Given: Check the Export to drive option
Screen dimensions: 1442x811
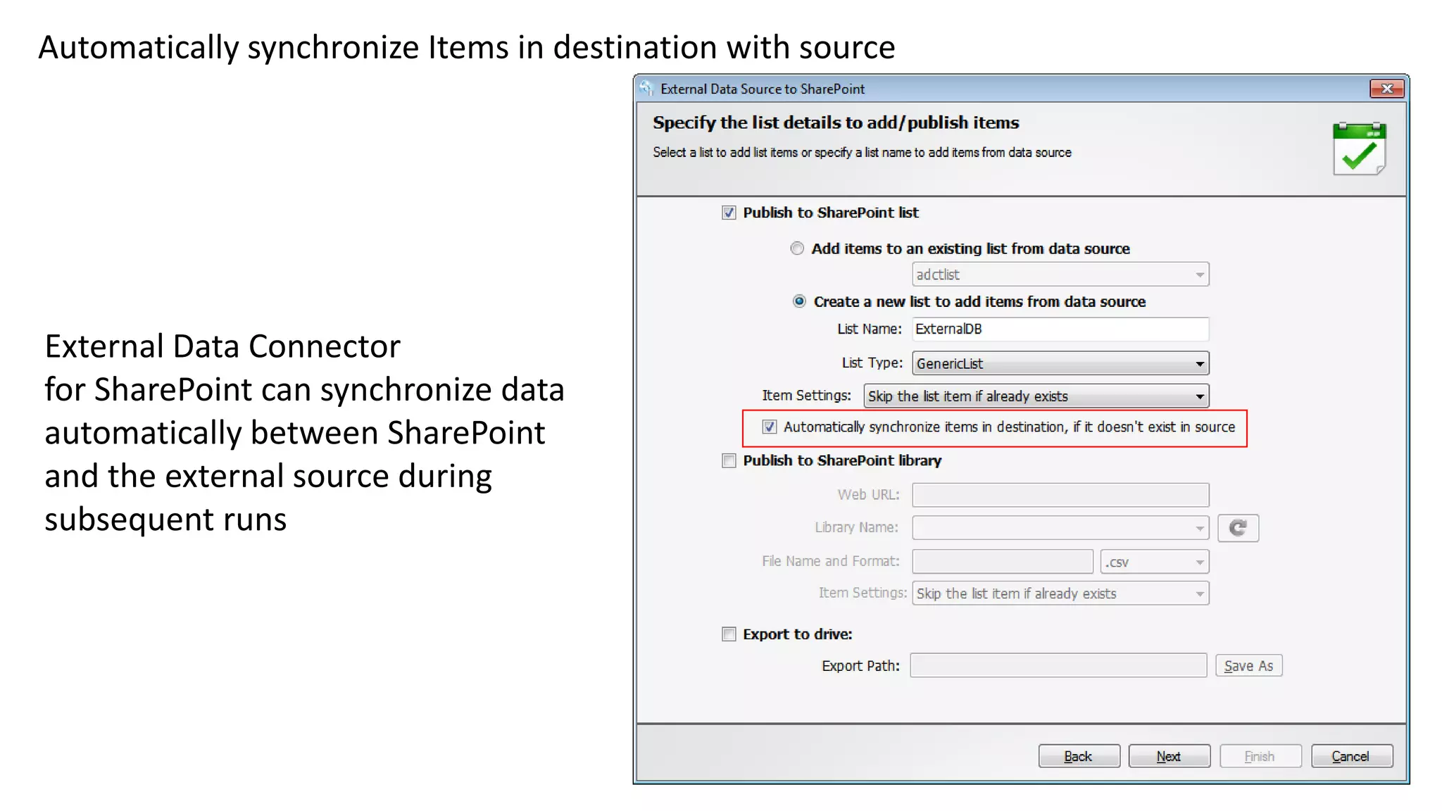Looking at the screenshot, I should tap(729, 634).
